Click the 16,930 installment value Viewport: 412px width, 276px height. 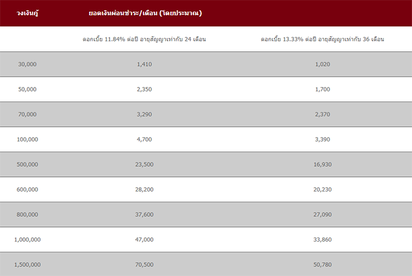(323, 164)
